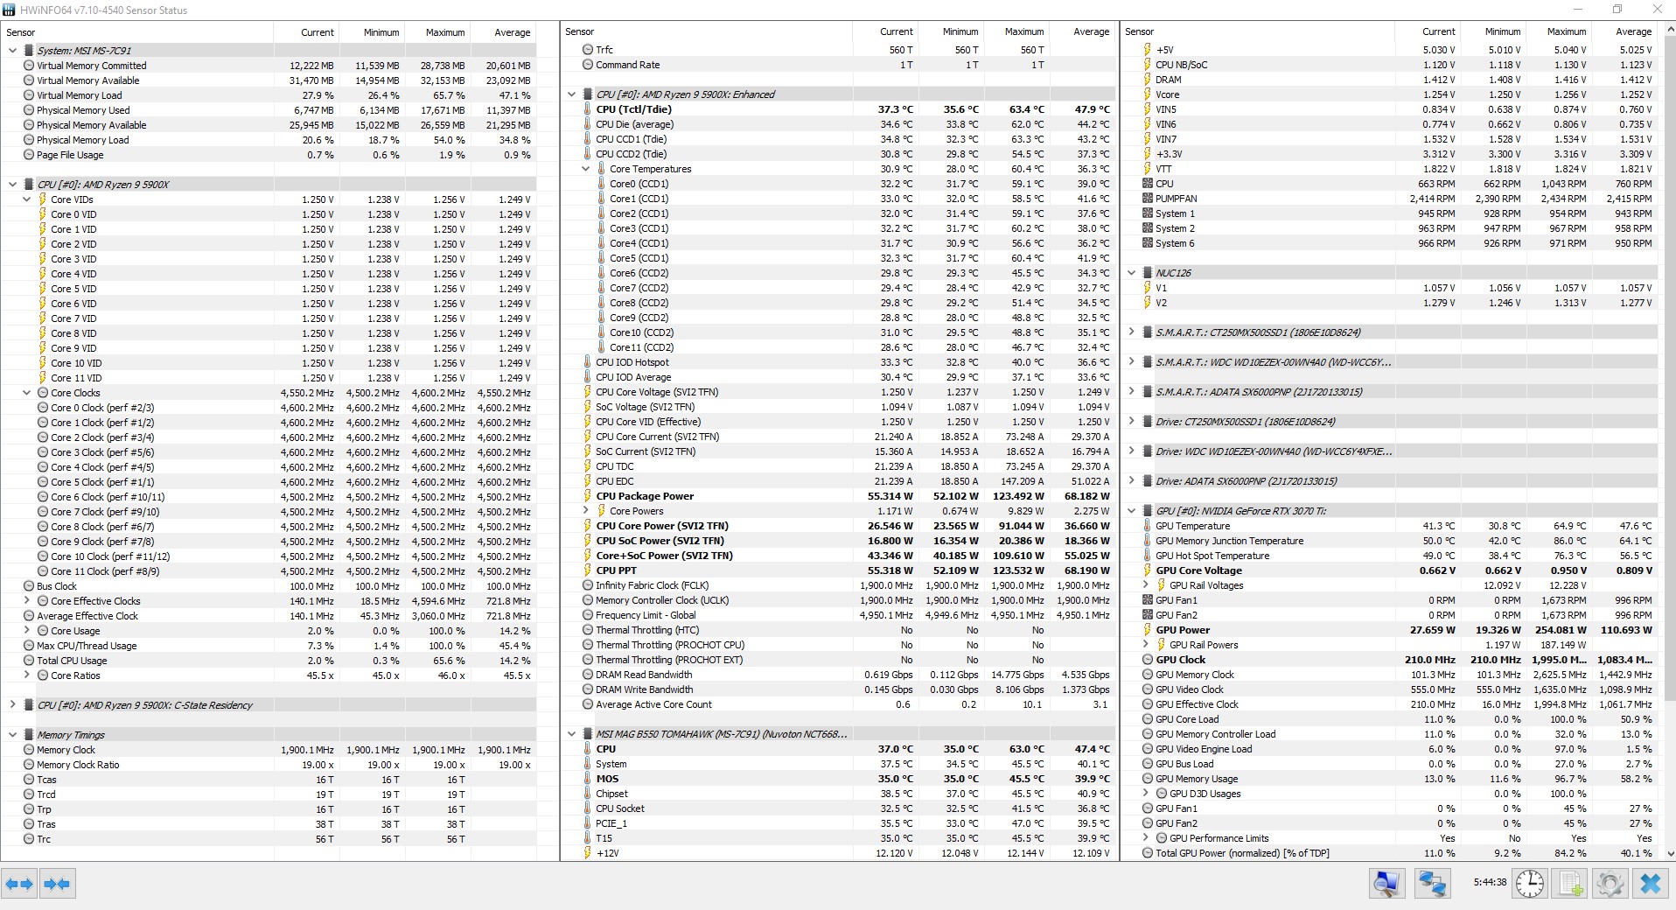The height and width of the screenshot is (910, 1676).
Task: Click the lightning icon beside GPU Power
Action: [1147, 630]
